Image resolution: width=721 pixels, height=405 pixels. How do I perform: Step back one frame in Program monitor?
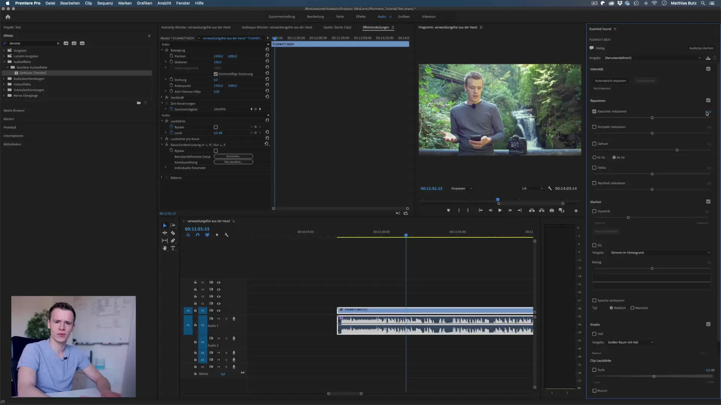point(490,210)
